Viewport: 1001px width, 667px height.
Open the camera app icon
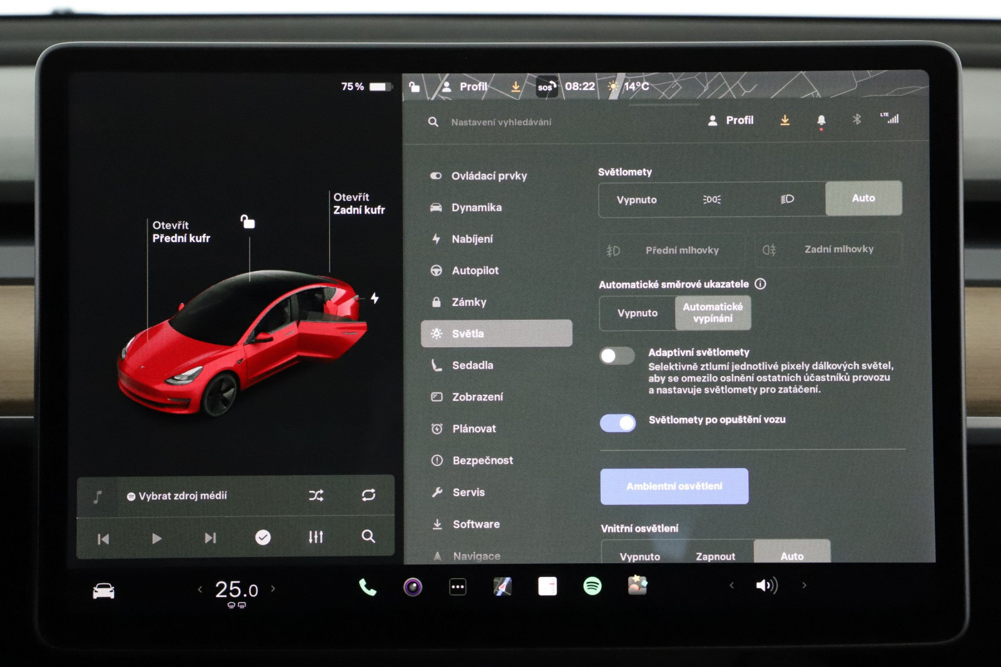click(x=413, y=587)
